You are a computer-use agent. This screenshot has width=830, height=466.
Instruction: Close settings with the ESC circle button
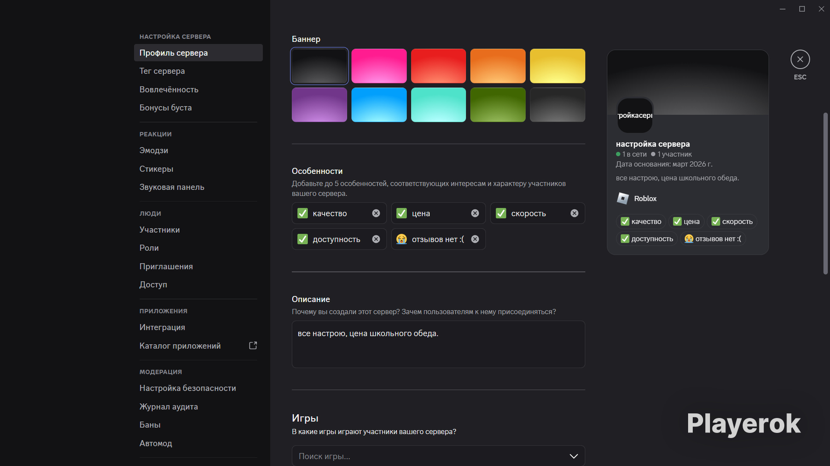click(x=800, y=59)
